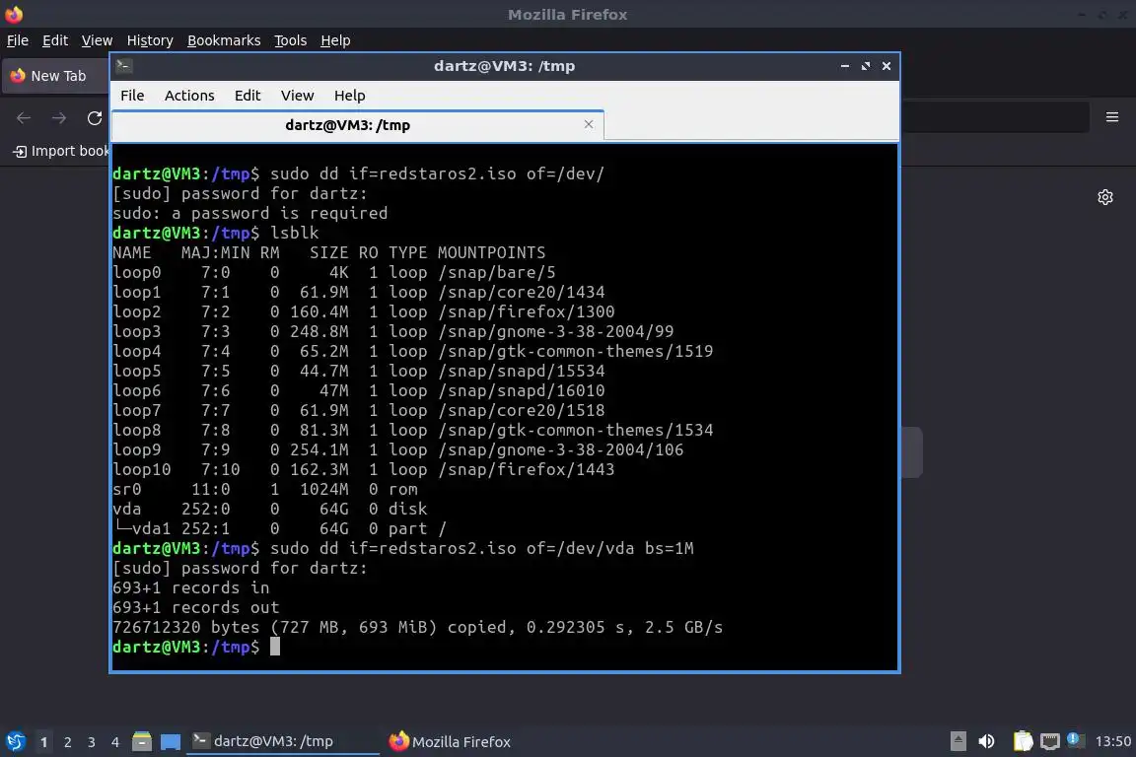Click the Firefox logo in the title bar
Viewport: 1136px width, 757px height.
[14, 14]
